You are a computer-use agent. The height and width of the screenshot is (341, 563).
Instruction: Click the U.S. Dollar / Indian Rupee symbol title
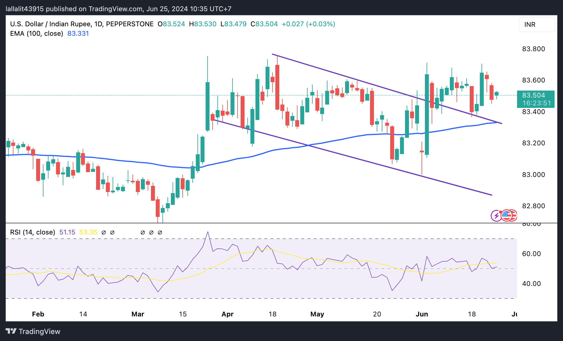[x=50, y=24]
